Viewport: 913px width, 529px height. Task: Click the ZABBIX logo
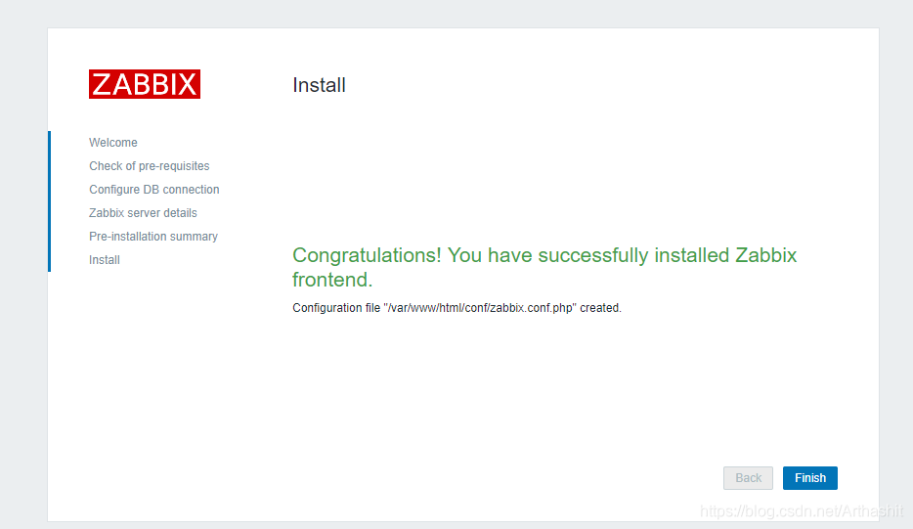click(x=145, y=84)
